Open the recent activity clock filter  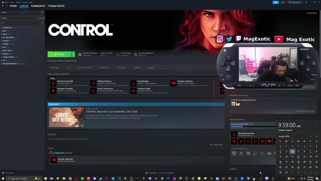40,18
